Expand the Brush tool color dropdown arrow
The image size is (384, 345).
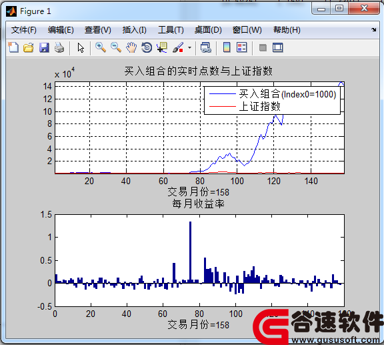(x=189, y=47)
